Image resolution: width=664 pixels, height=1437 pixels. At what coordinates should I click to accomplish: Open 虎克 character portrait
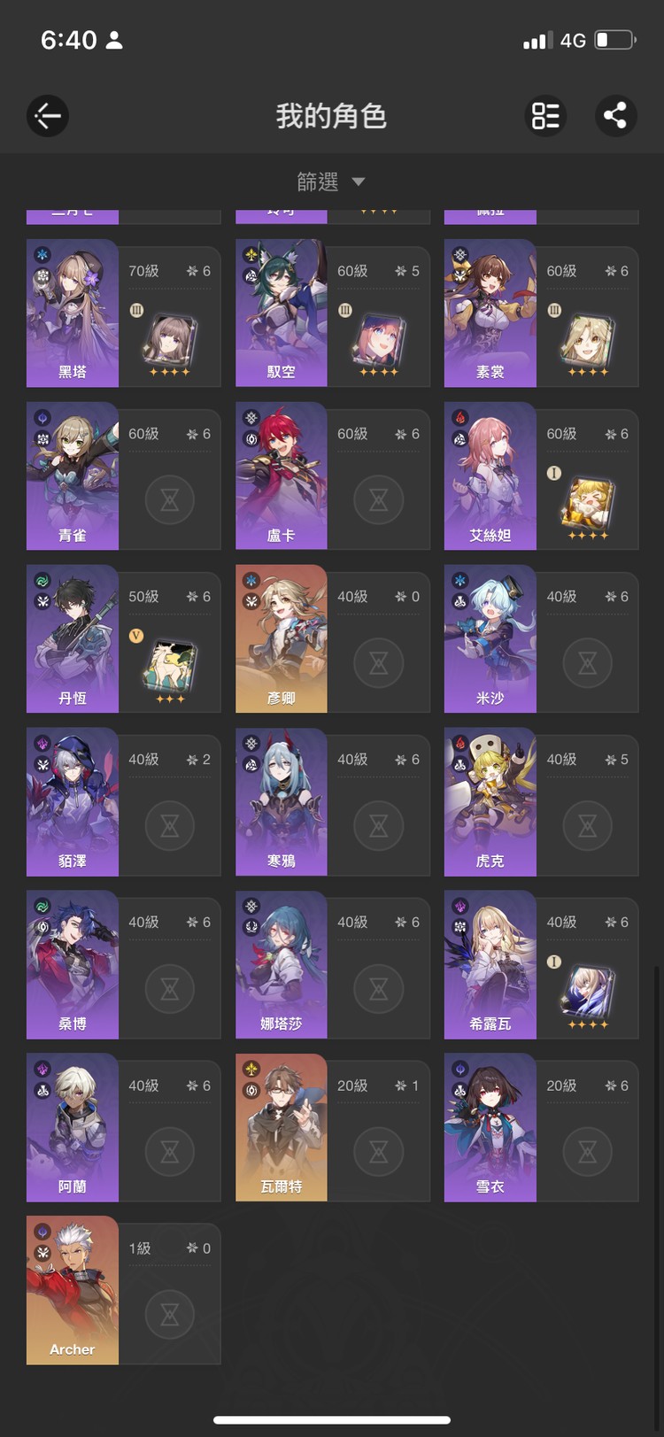click(x=490, y=802)
